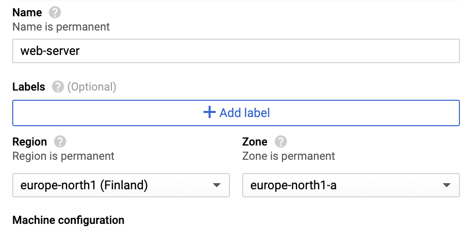Screen dimensions: 464x230
Task: Click the "(Optional)" text beside Labels
Action: tap(92, 87)
